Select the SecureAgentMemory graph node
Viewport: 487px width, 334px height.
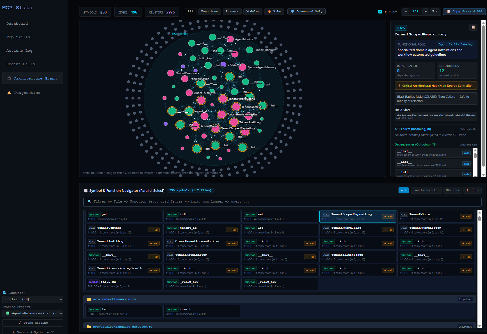coord(243,67)
